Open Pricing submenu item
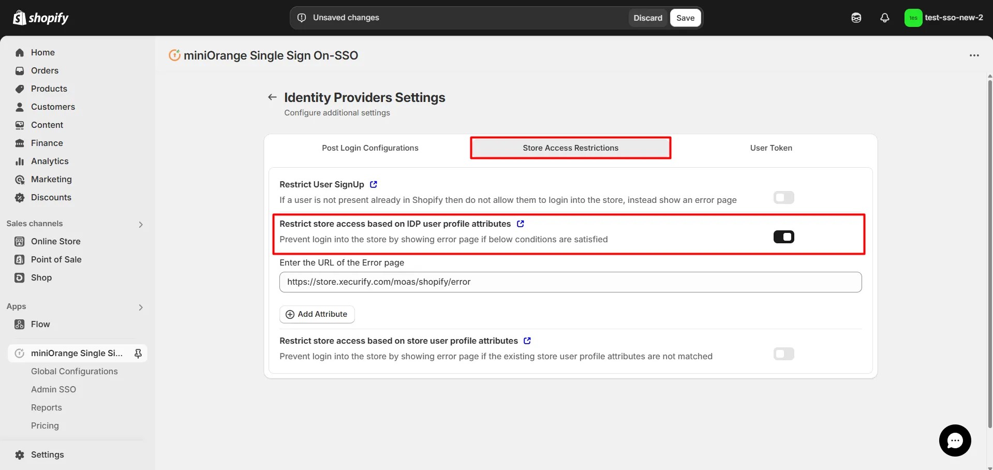993x470 pixels. (45, 426)
